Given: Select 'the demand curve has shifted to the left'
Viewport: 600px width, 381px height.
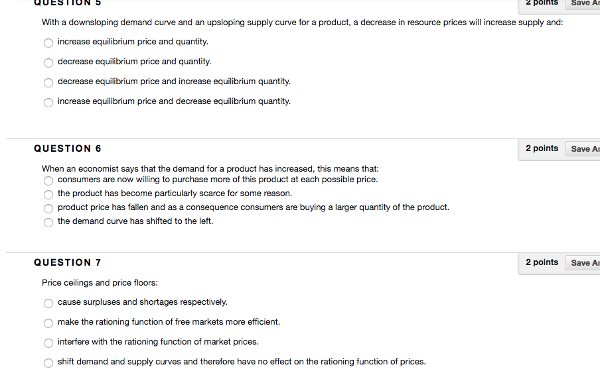Looking at the screenshot, I should [x=48, y=223].
